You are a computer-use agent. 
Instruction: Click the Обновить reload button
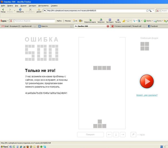[x=20, y=10]
